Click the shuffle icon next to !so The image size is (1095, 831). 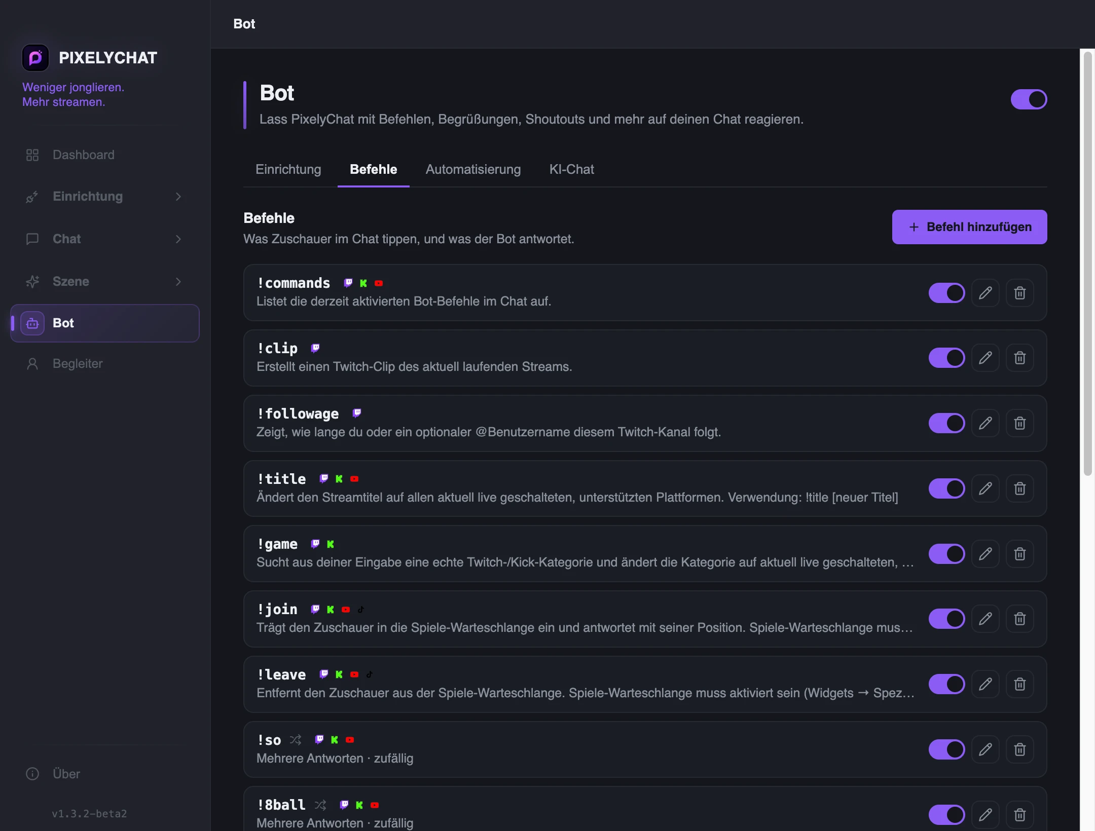point(296,740)
